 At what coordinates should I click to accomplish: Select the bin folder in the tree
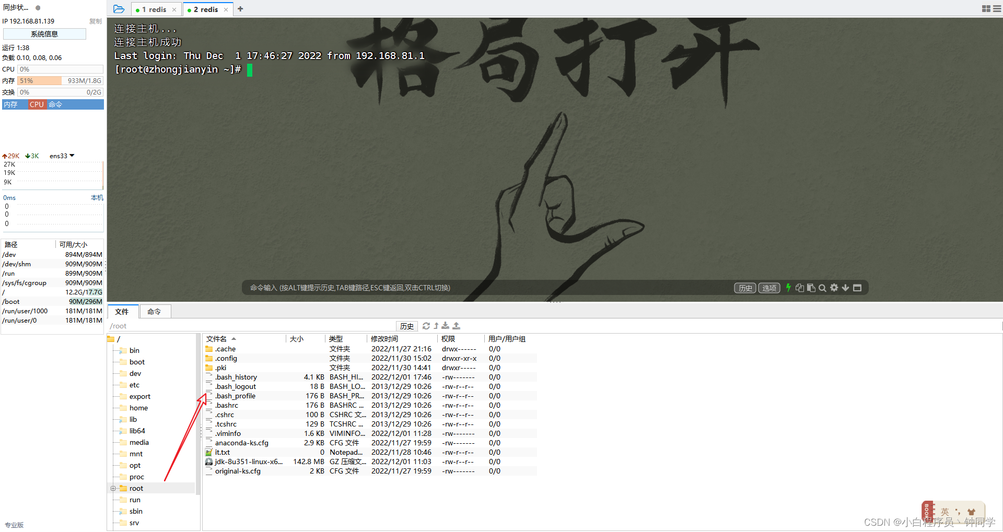tap(134, 350)
